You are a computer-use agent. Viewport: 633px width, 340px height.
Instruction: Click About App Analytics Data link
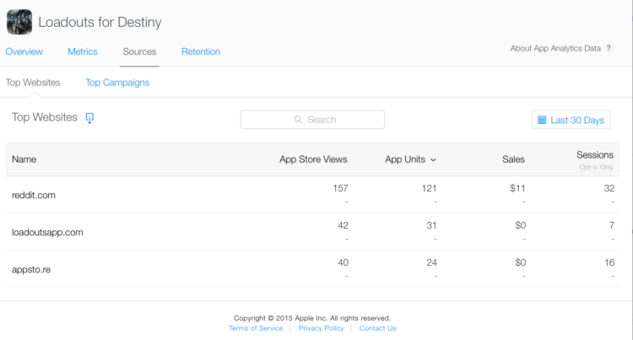(555, 48)
